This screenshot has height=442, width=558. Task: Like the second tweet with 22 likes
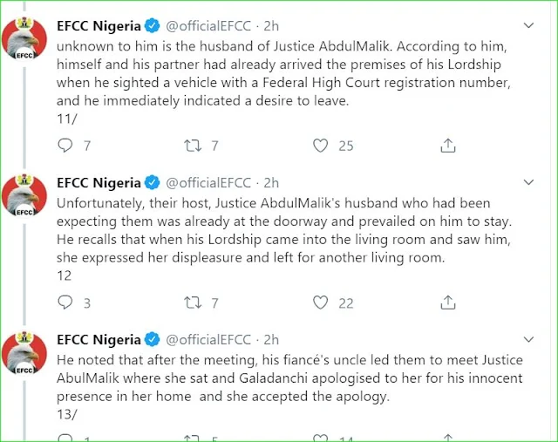322,303
